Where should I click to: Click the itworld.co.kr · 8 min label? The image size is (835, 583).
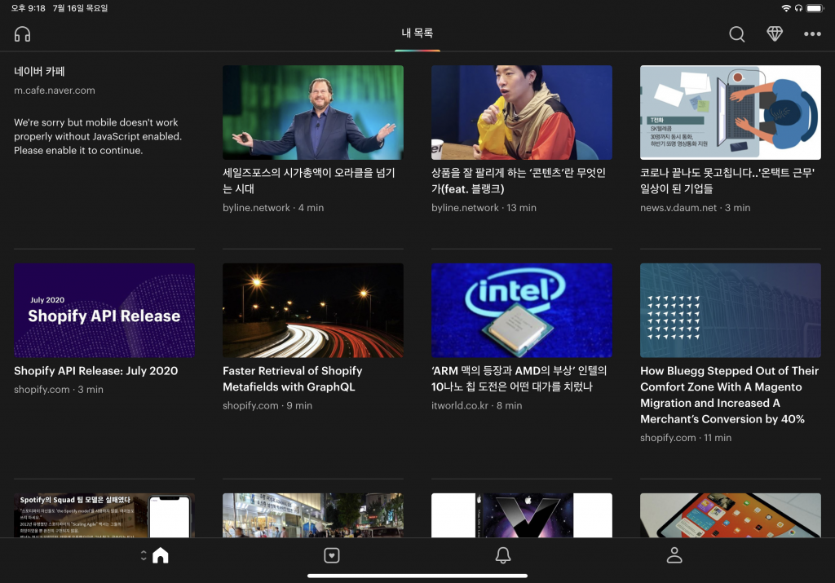pos(476,405)
